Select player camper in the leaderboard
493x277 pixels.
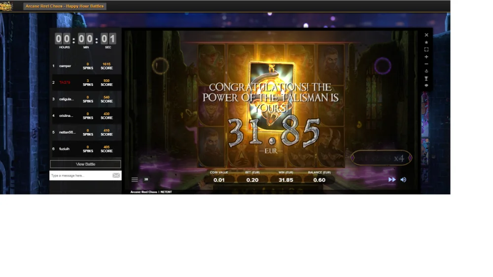65,66
